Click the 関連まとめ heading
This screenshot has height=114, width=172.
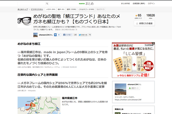119,109
